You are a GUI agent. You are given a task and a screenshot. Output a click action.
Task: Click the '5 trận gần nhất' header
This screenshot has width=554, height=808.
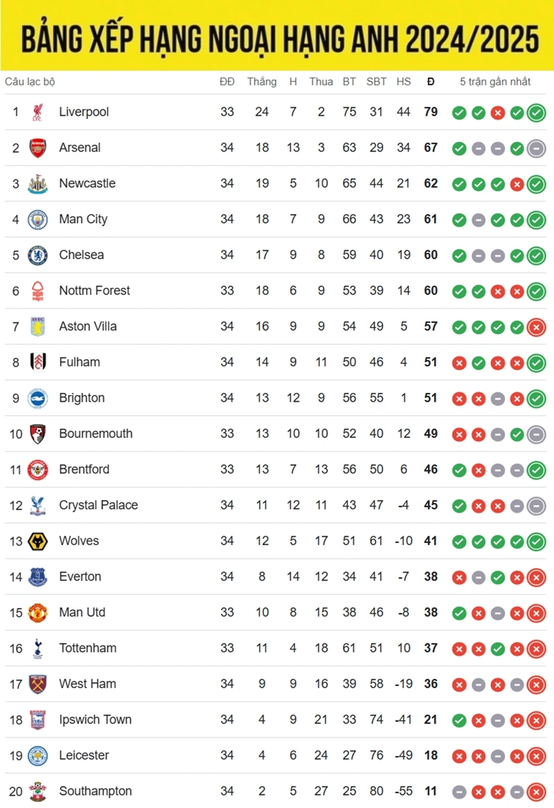tap(495, 82)
